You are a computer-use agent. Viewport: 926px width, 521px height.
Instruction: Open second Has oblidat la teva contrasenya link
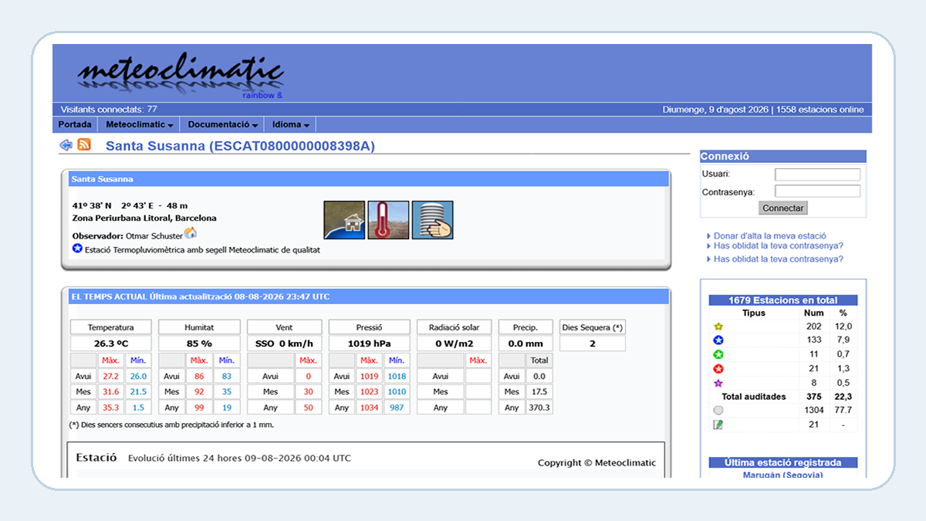tap(779, 259)
